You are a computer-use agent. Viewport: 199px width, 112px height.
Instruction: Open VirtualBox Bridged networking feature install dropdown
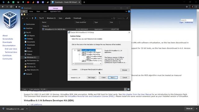pyautogui.click(x=88, y=56)
